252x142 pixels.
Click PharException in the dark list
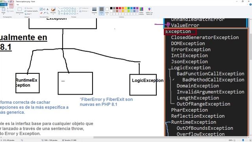(x=189, y=110)
